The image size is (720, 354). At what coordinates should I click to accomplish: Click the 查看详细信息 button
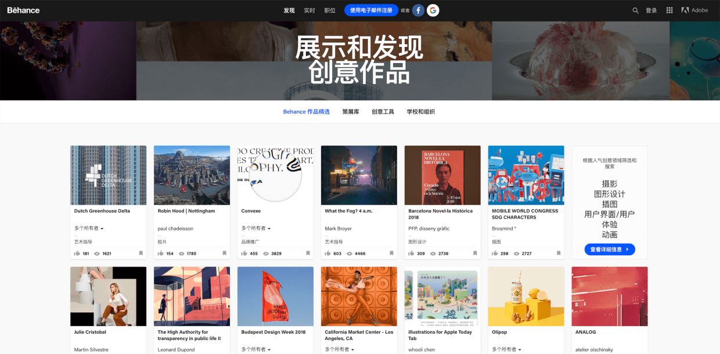pyautogui.click(x=610, y=250)
